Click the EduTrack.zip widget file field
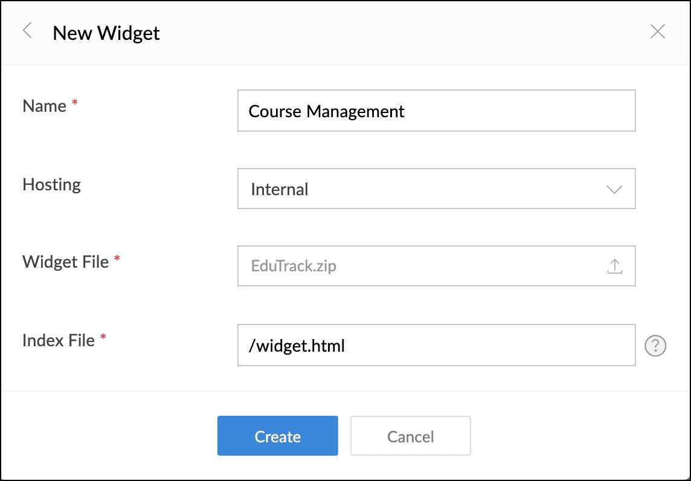 [417, 266]
